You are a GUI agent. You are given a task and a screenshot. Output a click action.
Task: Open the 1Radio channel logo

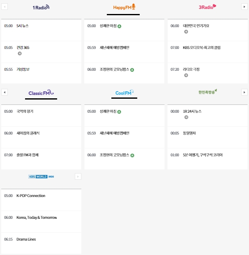41,7
